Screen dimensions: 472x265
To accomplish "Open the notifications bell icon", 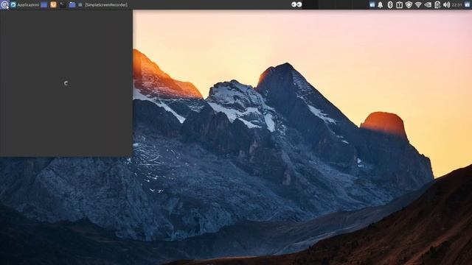I will tap(381, 5).
